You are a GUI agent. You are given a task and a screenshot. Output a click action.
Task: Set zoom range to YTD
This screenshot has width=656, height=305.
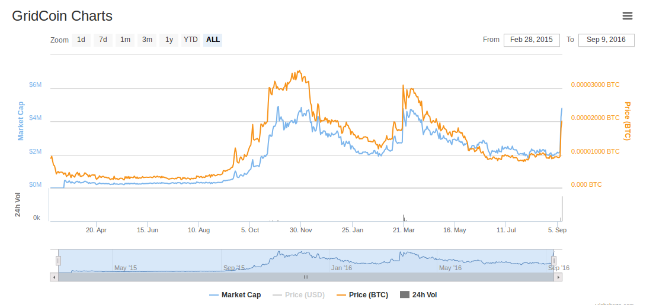coord(191,40)
